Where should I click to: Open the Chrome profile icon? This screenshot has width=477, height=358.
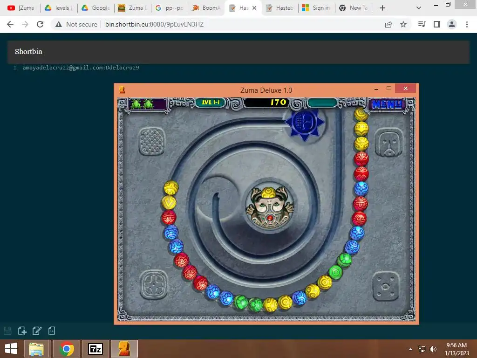tap(452, 24)
